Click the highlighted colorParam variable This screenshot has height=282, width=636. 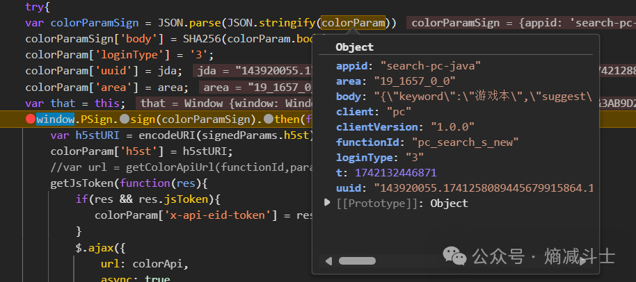click(x=353, y=23)
